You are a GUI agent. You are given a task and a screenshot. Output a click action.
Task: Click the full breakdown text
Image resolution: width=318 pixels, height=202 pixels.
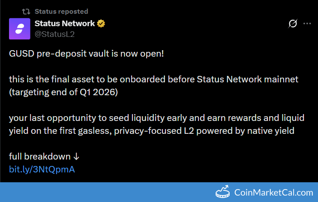point(39,157)
